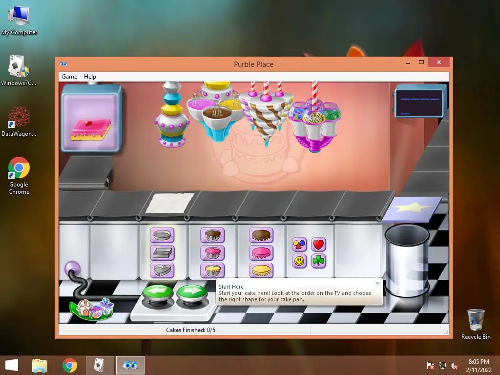The image size is (500, 375).
Task: Select the round cake pan button
Action: (162, 235)
